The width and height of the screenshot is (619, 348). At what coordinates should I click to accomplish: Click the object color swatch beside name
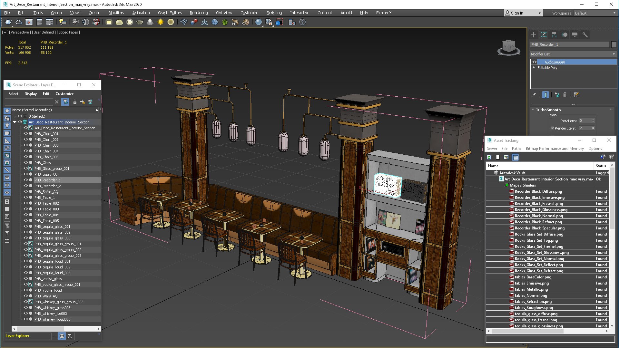pyautogui.click(x=614, y=44)
